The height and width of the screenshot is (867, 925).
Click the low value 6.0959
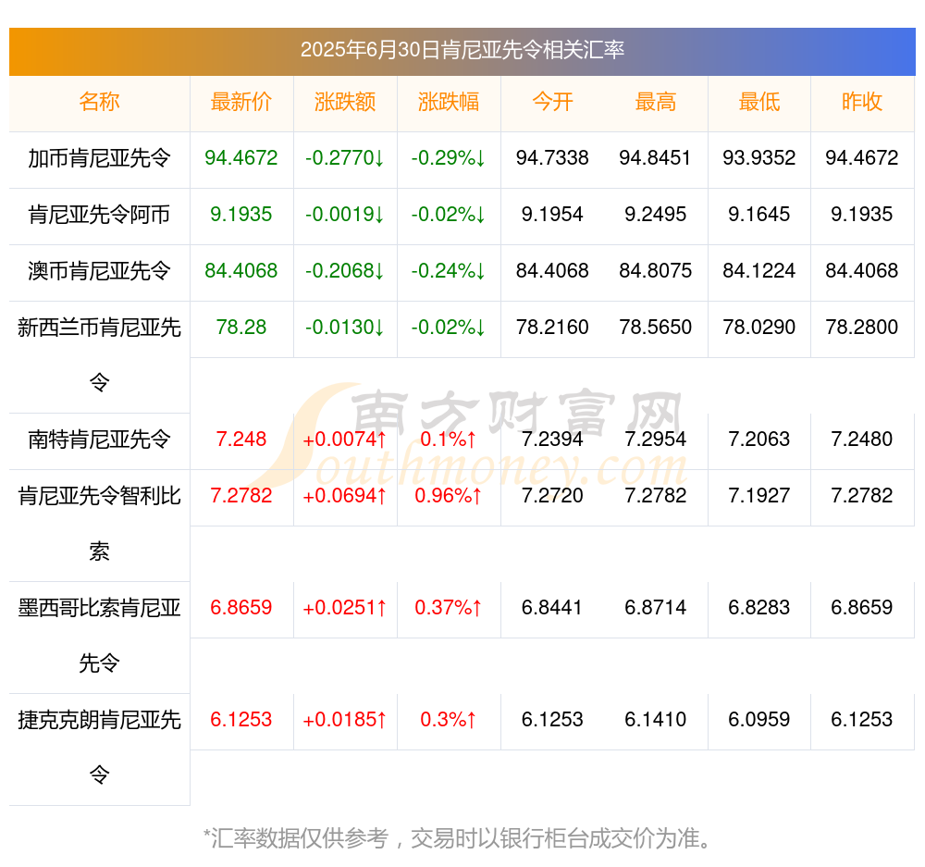click(x=759, y=720)
